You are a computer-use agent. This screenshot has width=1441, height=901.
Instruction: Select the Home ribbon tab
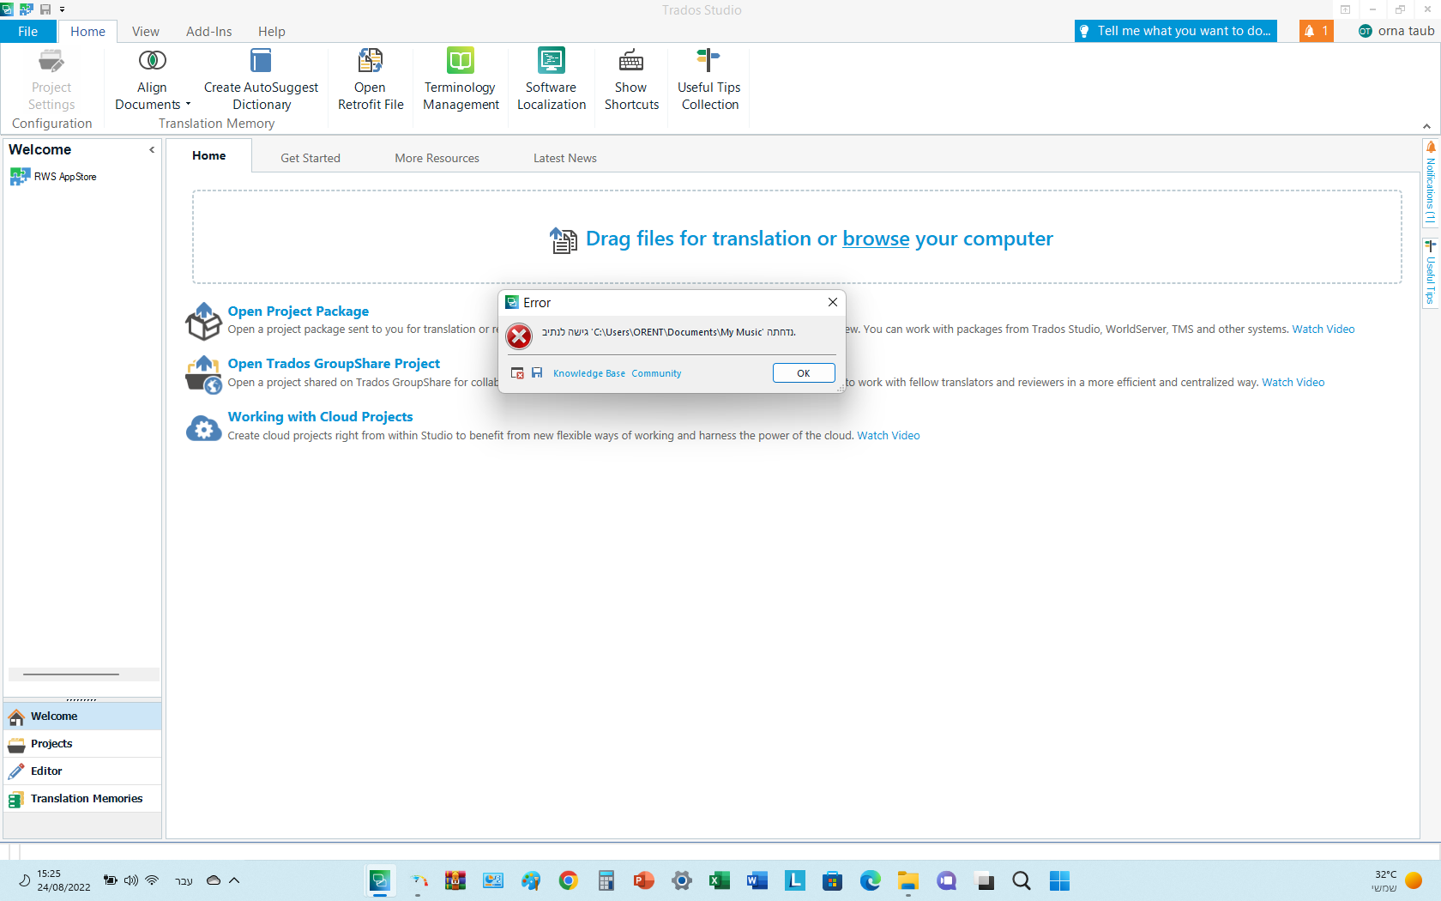coord(87,31)
